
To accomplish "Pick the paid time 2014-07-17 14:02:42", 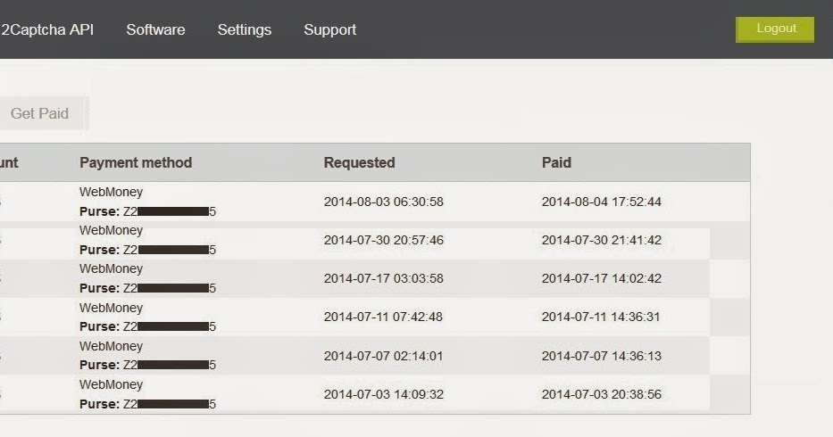I will coord(601,278).
